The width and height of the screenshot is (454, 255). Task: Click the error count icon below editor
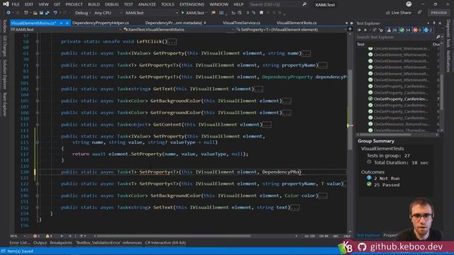[35, 236]
